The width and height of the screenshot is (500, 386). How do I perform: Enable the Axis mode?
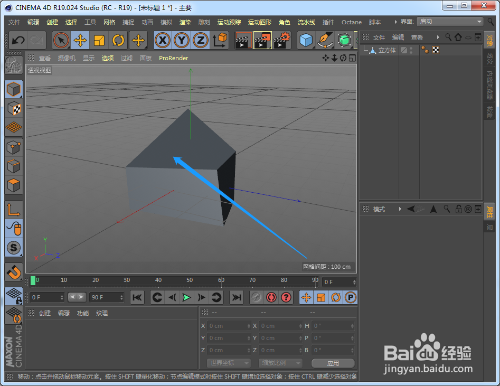coord(14,210)
